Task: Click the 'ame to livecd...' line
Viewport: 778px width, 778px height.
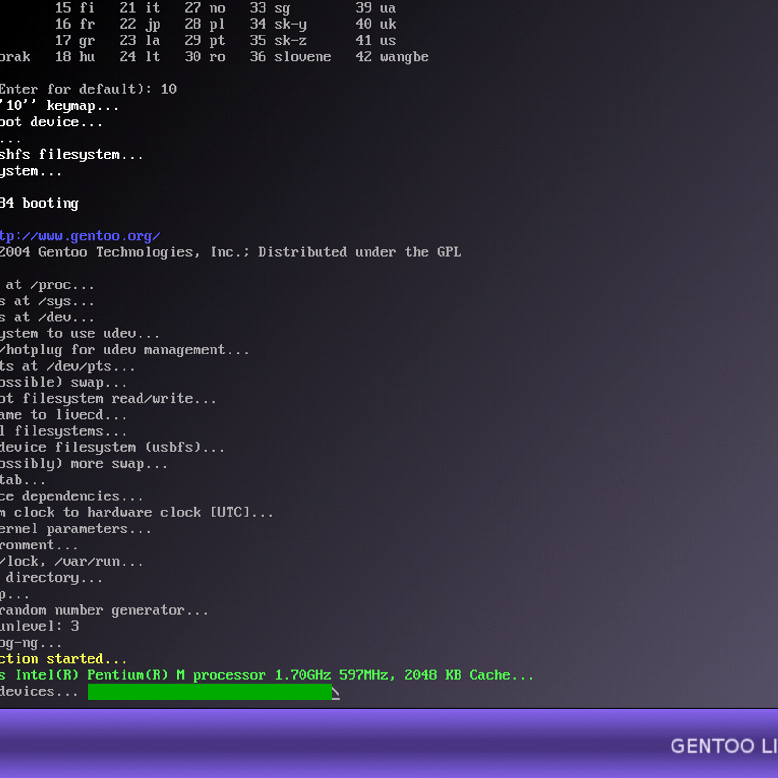Action: coord(63,415)
